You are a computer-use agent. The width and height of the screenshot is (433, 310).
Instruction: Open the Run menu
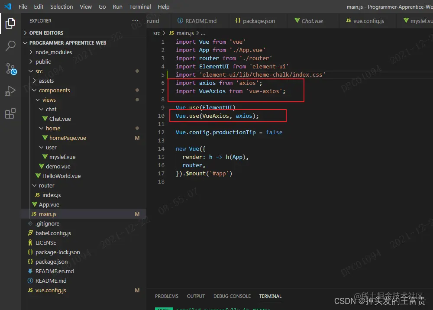point(118,6)
